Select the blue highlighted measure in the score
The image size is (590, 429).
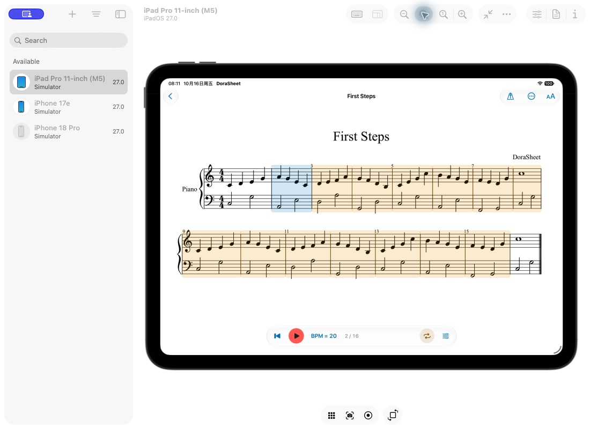[x=292, y=189]
